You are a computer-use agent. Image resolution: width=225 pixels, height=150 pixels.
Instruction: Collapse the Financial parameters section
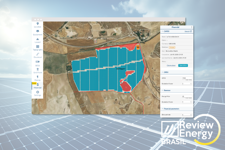pyautogui.click(x=163, y=109)
